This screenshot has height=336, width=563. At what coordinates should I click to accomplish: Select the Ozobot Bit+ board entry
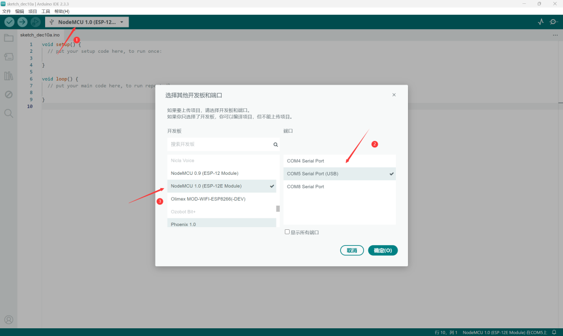pyautogui.click(x=222, y=212)
